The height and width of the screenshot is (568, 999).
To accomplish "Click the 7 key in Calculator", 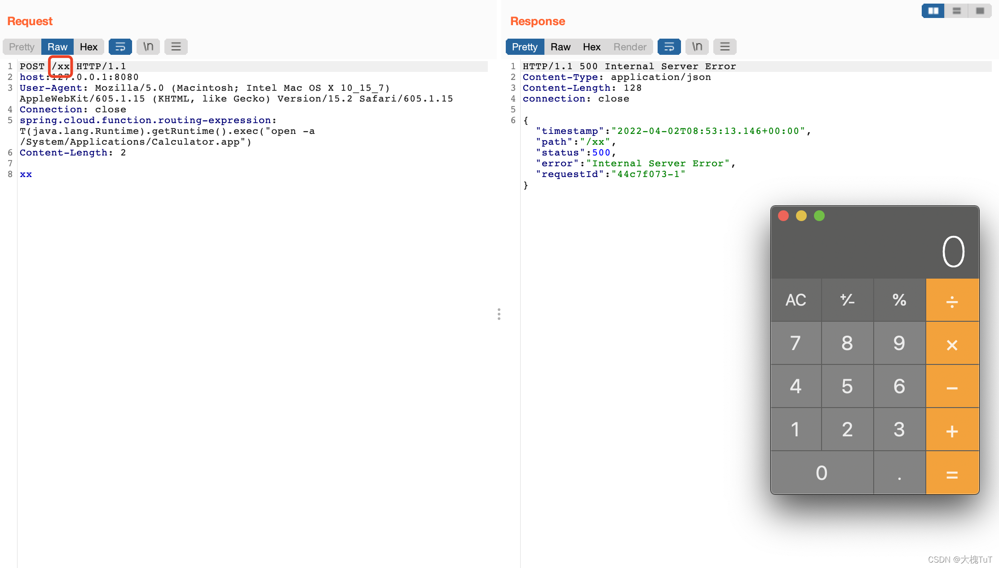I will coord(796,343).
